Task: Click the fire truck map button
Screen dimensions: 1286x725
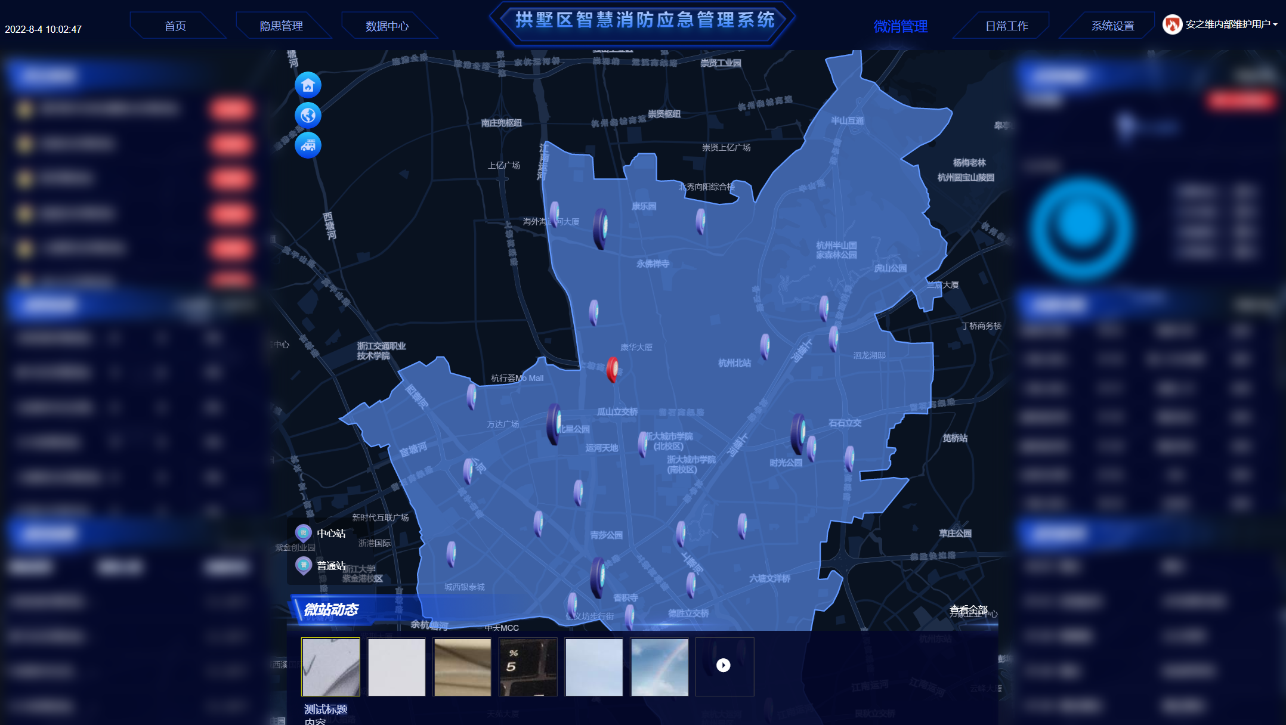Action: (308, 145)
